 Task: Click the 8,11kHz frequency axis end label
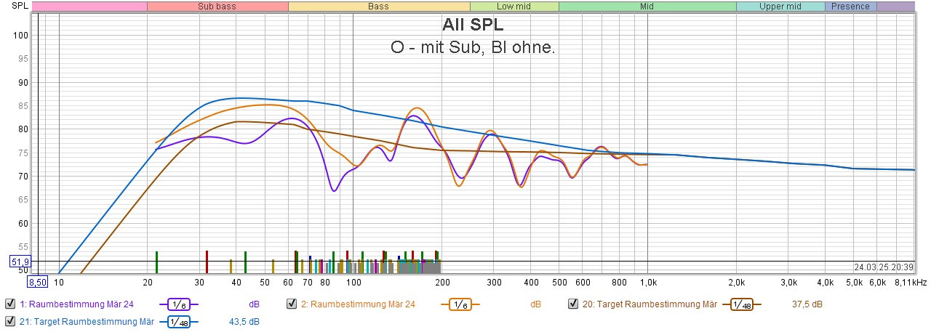click(911, 282)
